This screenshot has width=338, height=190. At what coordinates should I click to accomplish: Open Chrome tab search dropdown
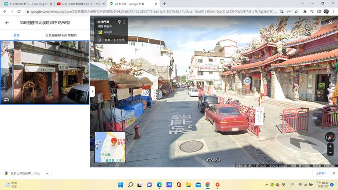303,4
